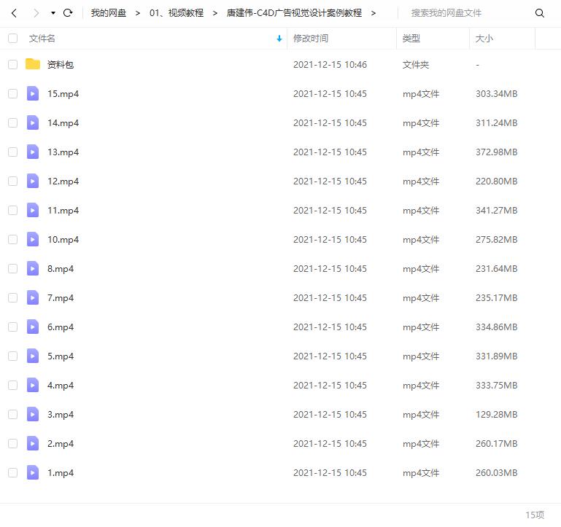Image resolution: width=561 pixels, height=527 pixels.
Task: Sort files by 大小 column
Action: 484,39
